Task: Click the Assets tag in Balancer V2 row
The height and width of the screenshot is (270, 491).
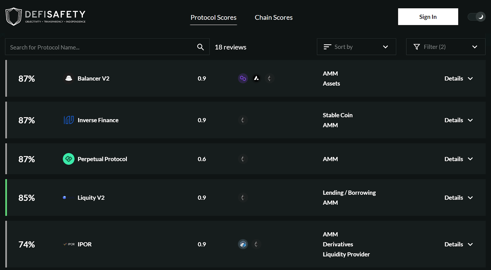Action: (331, 84)
